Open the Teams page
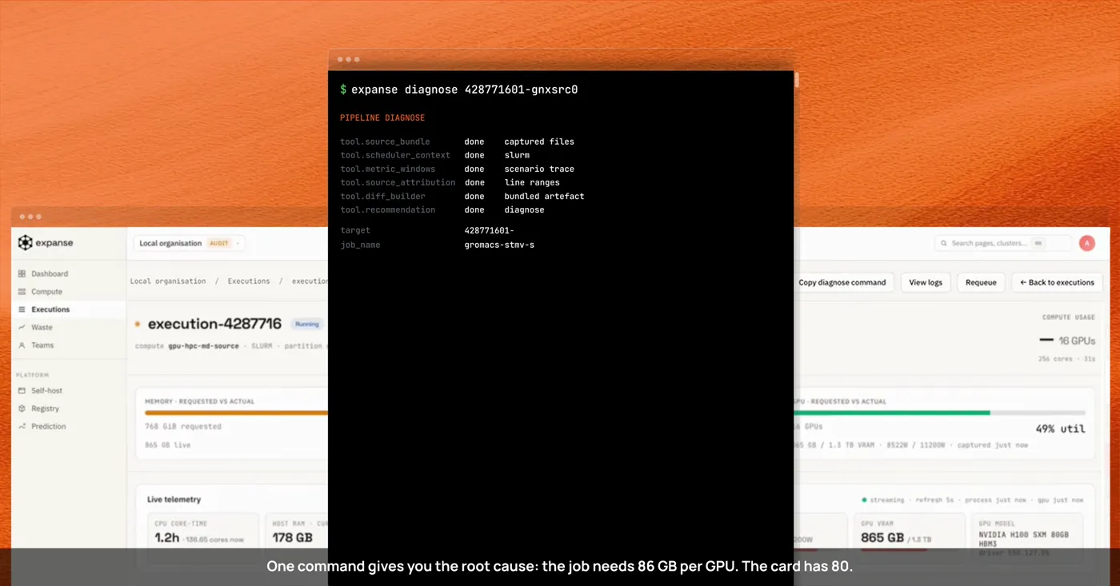 [42, 345]
